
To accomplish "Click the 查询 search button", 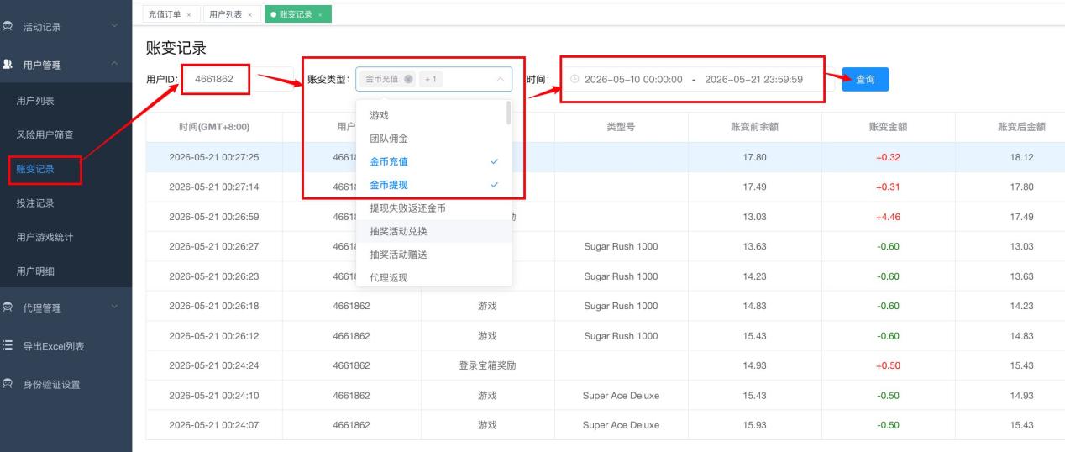I will [x=865, y=79].
